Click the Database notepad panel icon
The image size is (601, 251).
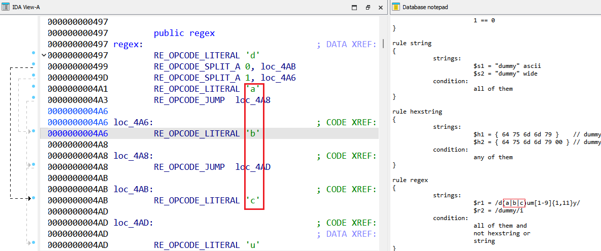[396, 7]
